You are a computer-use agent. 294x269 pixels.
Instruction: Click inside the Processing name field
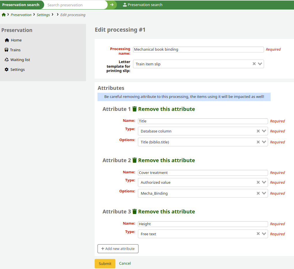point(198,49)
